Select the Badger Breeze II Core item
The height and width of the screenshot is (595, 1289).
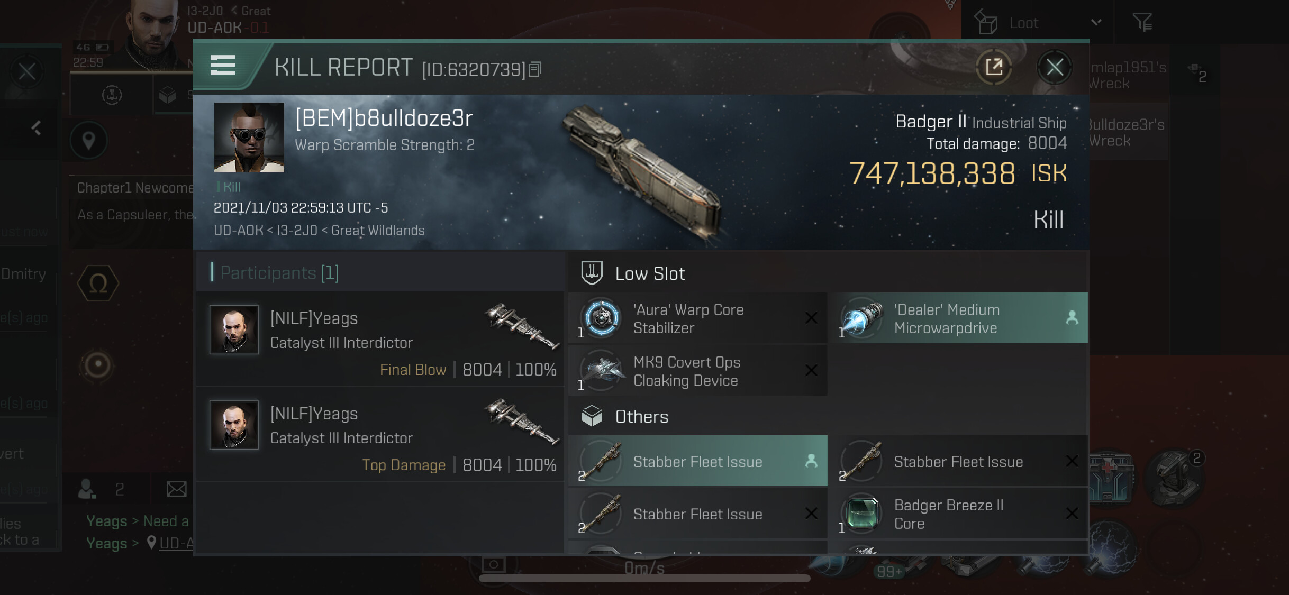pos(958,514)
